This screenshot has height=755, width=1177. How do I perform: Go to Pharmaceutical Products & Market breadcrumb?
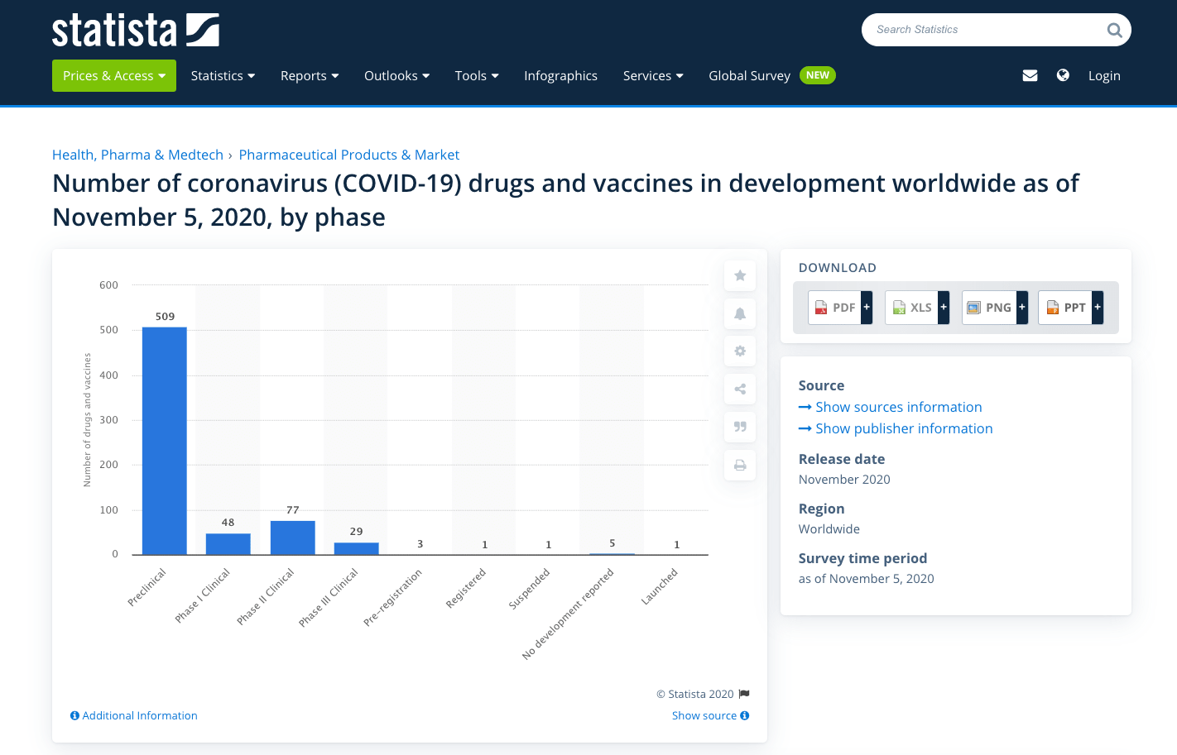point(349,155)
